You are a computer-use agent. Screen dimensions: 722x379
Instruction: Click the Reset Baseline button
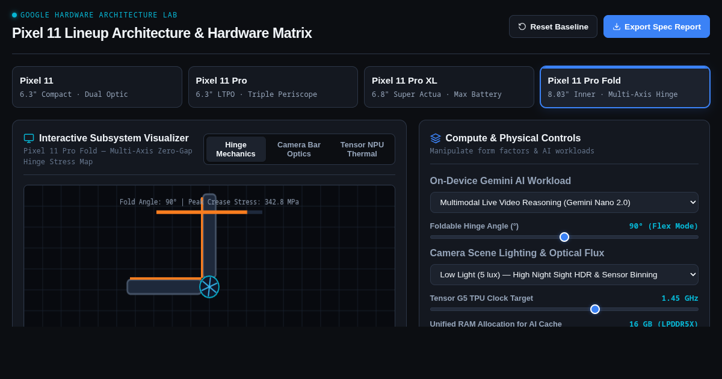(553, 26)
